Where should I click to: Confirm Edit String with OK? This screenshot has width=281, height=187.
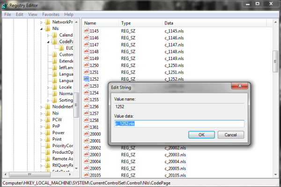point(201,135)
